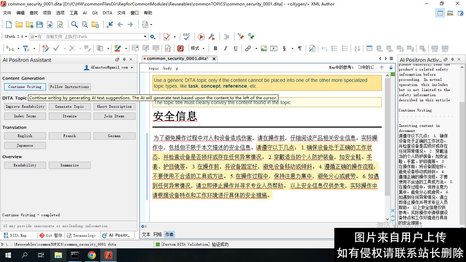Click the Improve Readability button
466x262 pixels.
[25, 106]
